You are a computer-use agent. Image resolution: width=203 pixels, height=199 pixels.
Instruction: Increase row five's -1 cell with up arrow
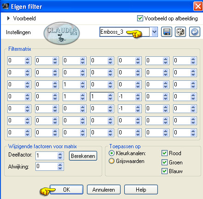coord(138,107)
